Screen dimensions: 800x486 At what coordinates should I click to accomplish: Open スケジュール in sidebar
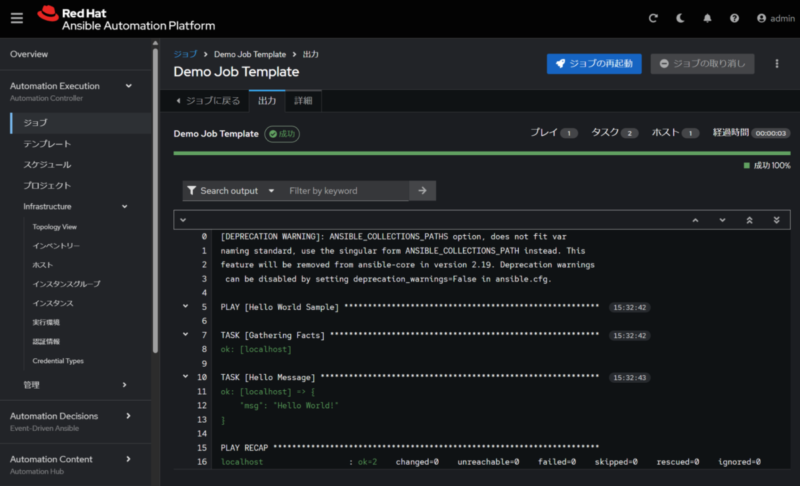click(47, 164)
